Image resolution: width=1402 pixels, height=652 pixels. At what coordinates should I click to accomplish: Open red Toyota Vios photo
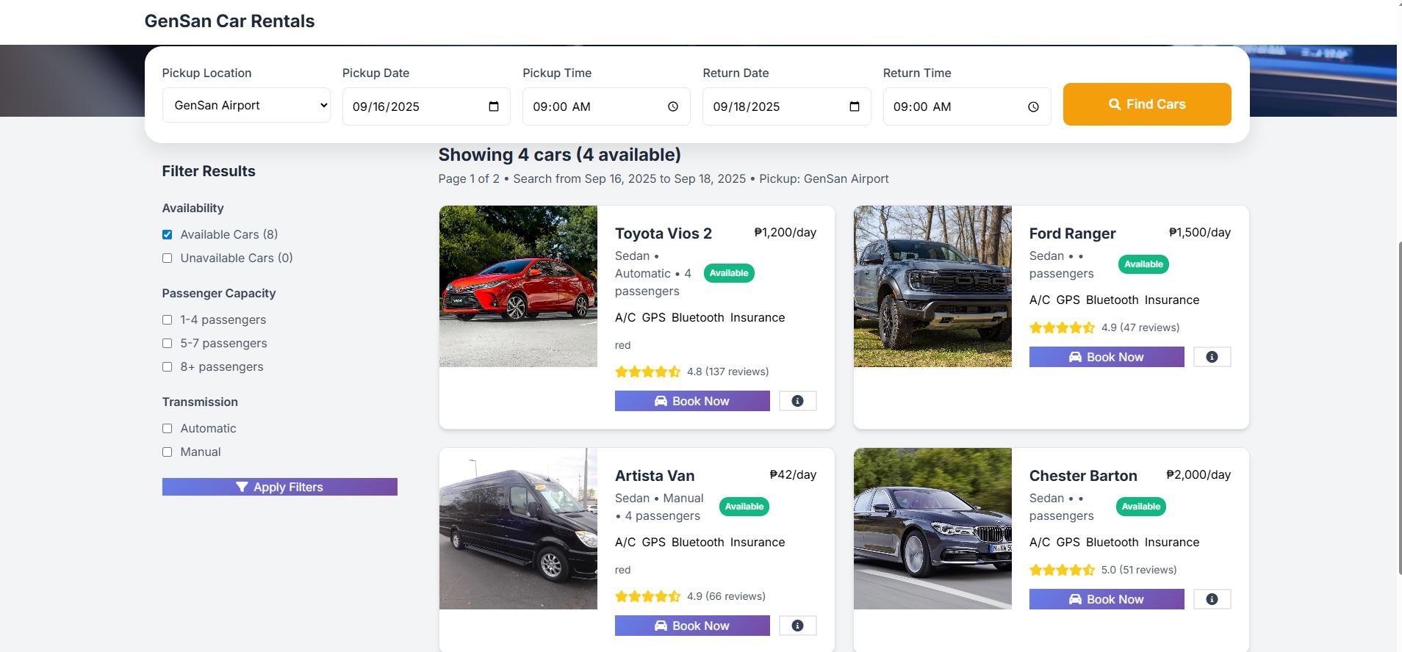(518, 286)
